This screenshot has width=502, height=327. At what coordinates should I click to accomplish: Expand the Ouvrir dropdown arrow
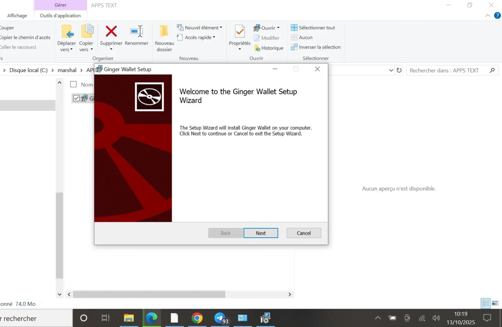coord(278,28)
